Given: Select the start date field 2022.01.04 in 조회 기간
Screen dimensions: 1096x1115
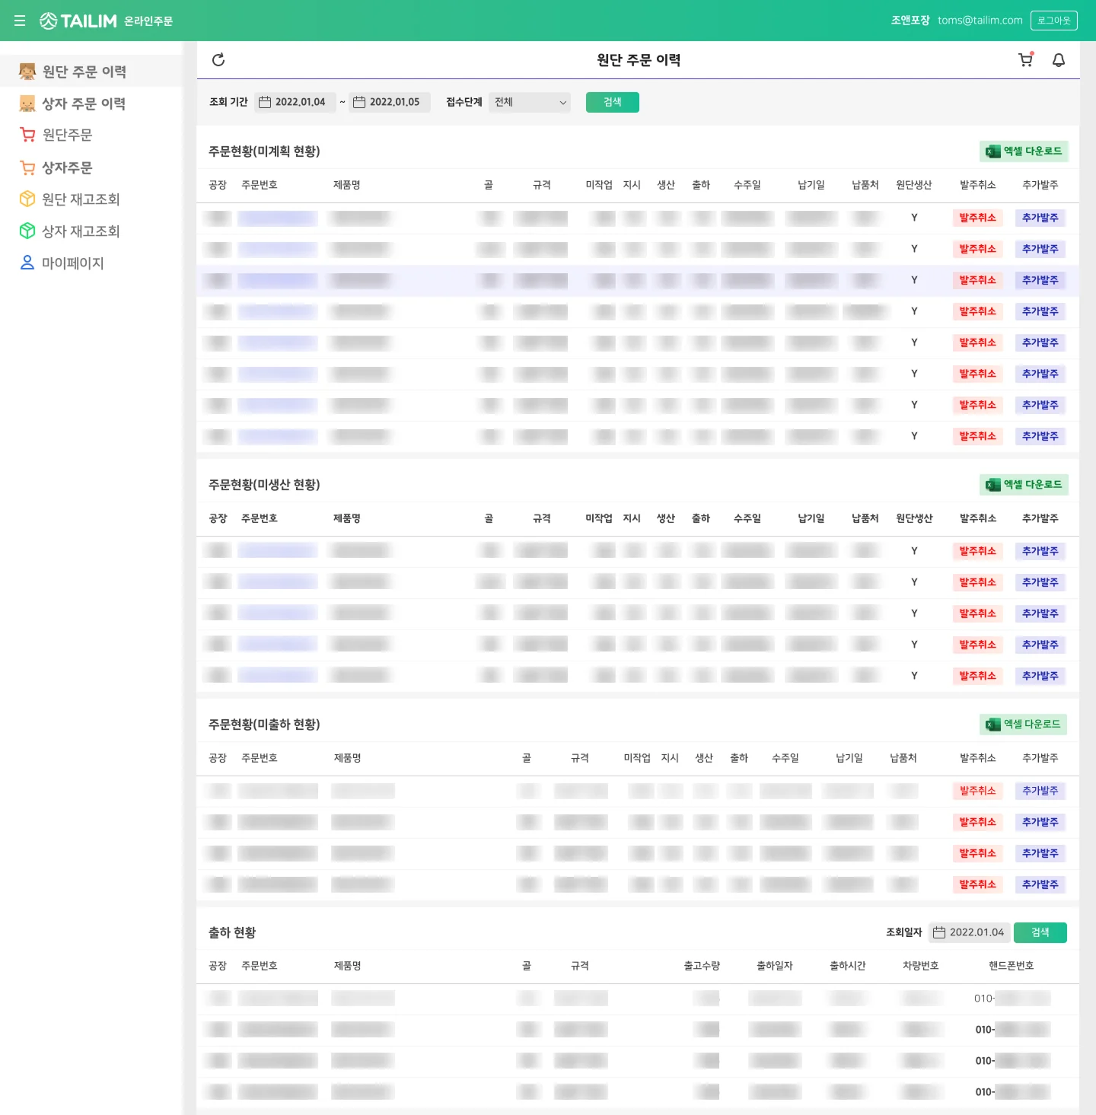Looking at the screenshot, I should pyautogui.click(x=295, y=102).
